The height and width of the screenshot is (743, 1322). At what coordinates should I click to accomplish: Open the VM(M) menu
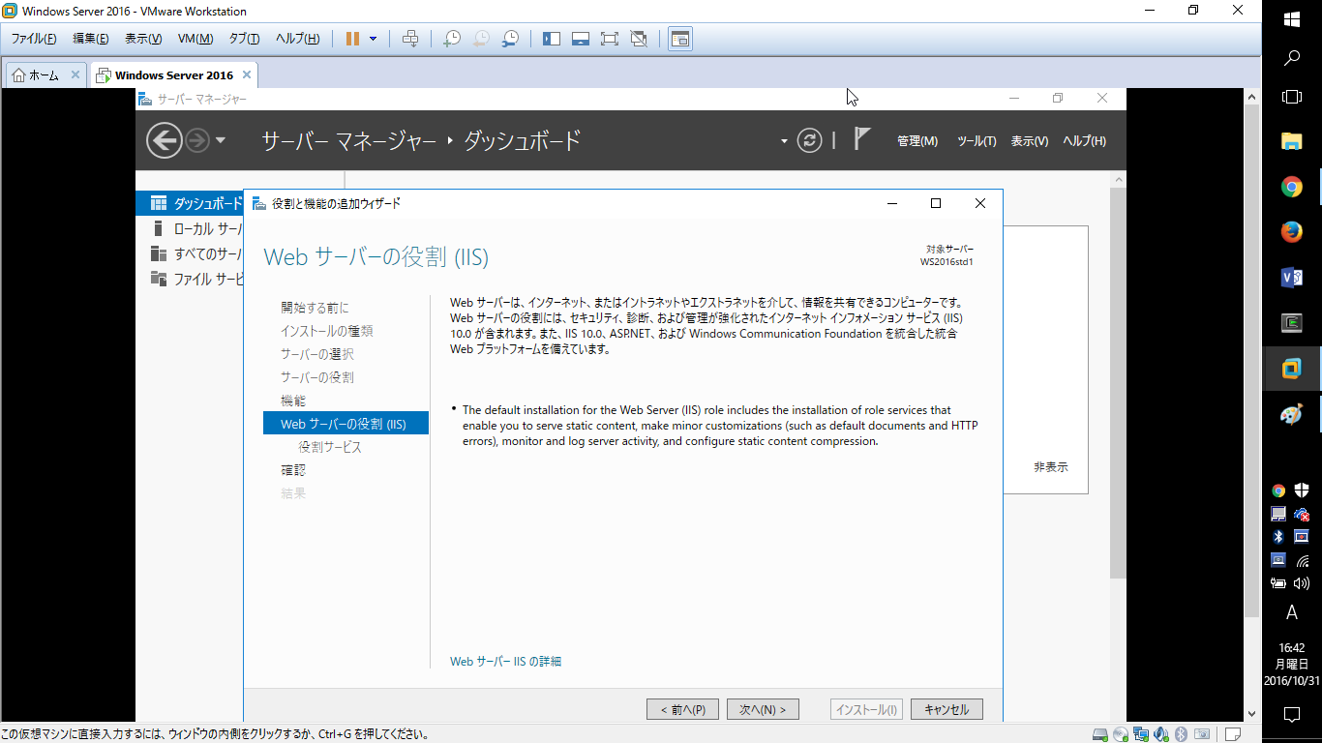(195, 39)
